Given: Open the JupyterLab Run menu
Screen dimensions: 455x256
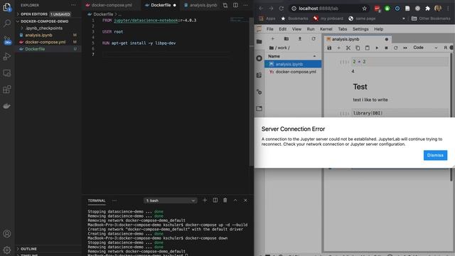Looking at the screenshot, I should pos(311,29).
